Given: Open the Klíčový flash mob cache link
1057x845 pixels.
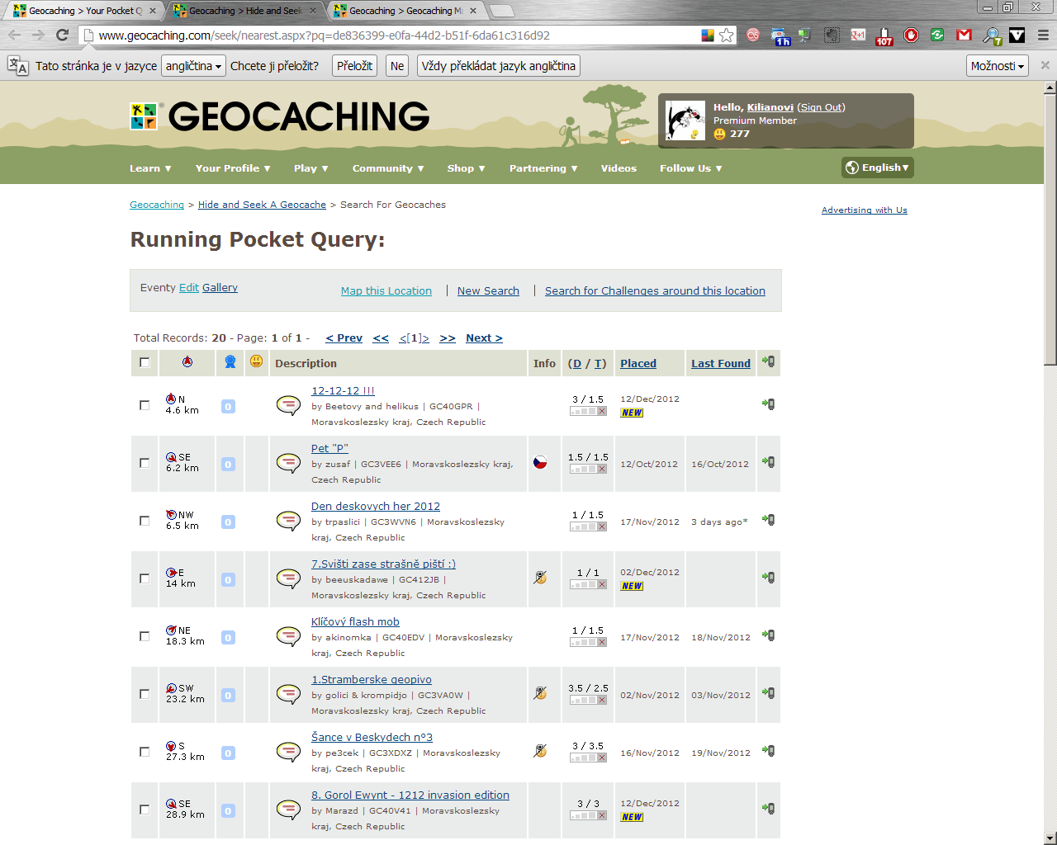Looking at the screenshot, I should point(355,621).
